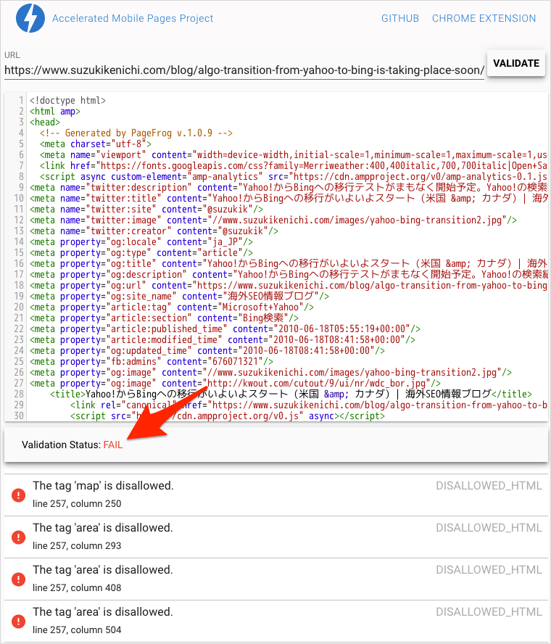Image resolution: width=551 pixels, height=644 pixels.
Task: Click error icon at line 257, column 408
Action: point(18,579)
